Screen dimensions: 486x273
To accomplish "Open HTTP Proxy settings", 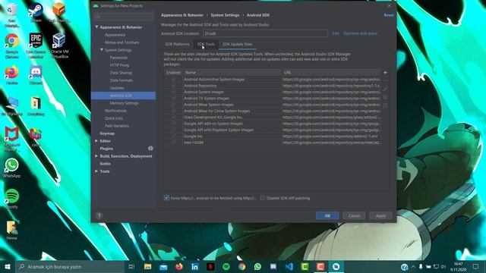I will click(x=119, y=65).
